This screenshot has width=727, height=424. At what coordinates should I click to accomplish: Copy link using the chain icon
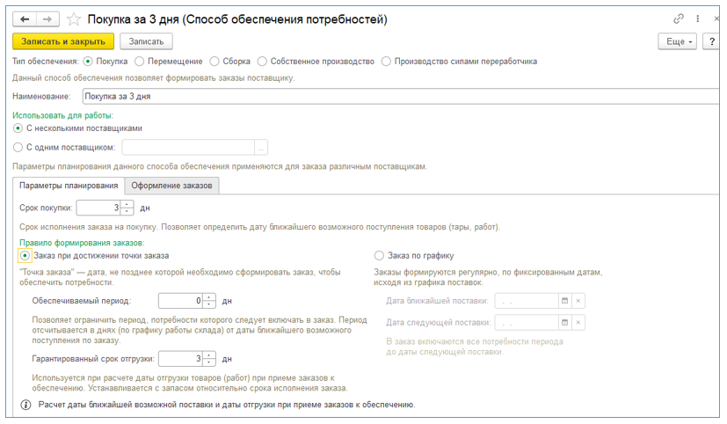coord(679,18)
